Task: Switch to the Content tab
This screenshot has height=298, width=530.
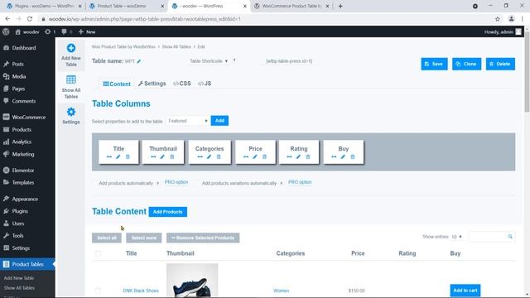Action: click(x=117, y=84)
